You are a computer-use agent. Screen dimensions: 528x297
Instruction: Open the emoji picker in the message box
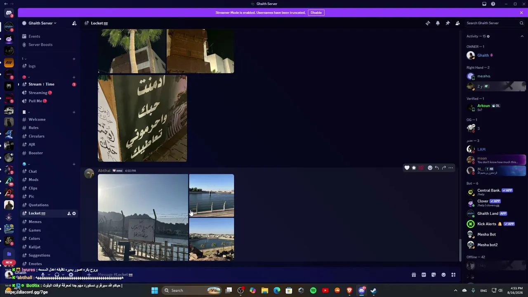443,275
